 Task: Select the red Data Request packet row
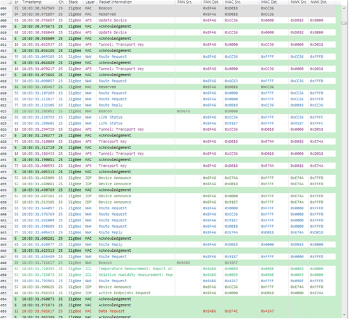[168, 311]
